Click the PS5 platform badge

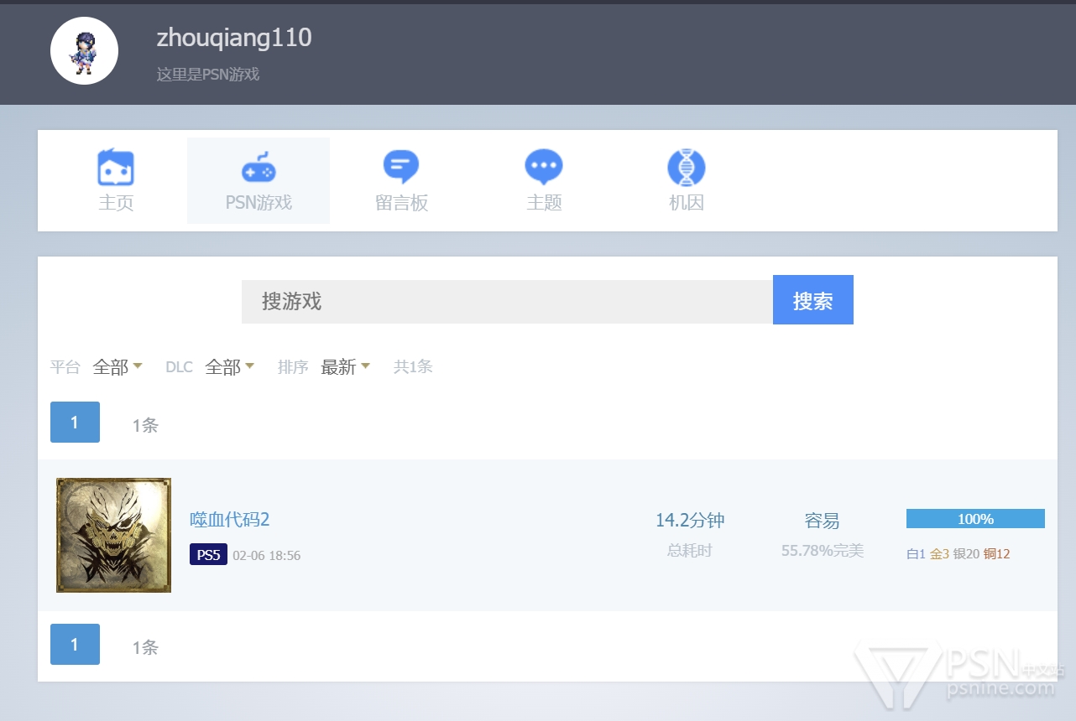(208, 555)
